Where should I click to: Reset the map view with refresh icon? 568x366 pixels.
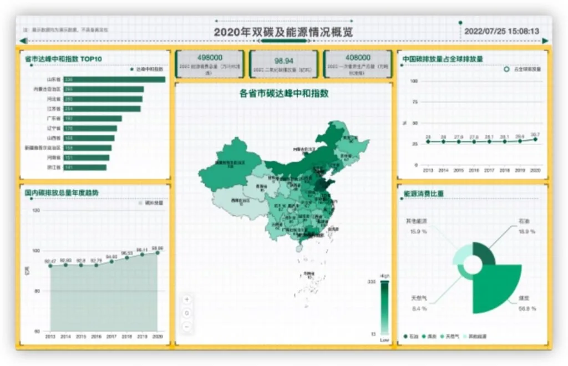[x=187, y=313]
